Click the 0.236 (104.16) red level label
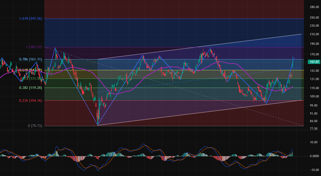Viewport: 321px width, 176px height. tap(31, 100)
